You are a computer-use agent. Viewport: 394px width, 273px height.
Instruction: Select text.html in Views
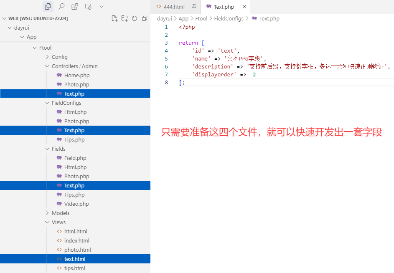(x=75, y=259)
